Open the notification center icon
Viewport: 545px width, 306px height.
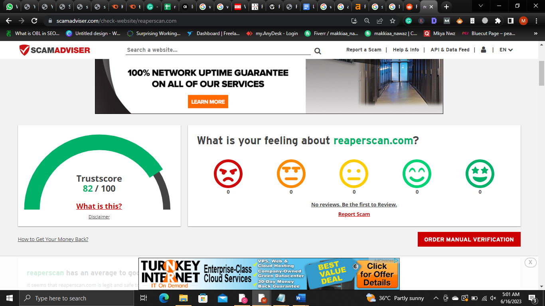pos(532,298)
